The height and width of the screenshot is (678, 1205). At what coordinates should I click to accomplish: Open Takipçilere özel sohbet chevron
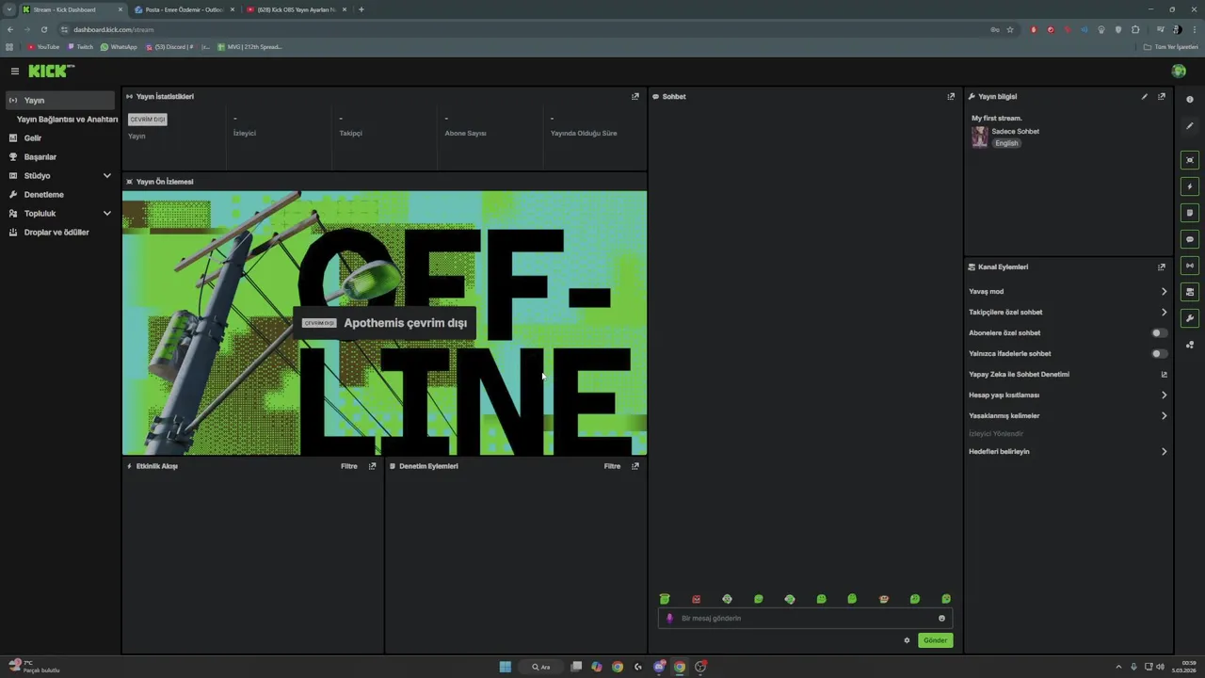[1164, 312]
